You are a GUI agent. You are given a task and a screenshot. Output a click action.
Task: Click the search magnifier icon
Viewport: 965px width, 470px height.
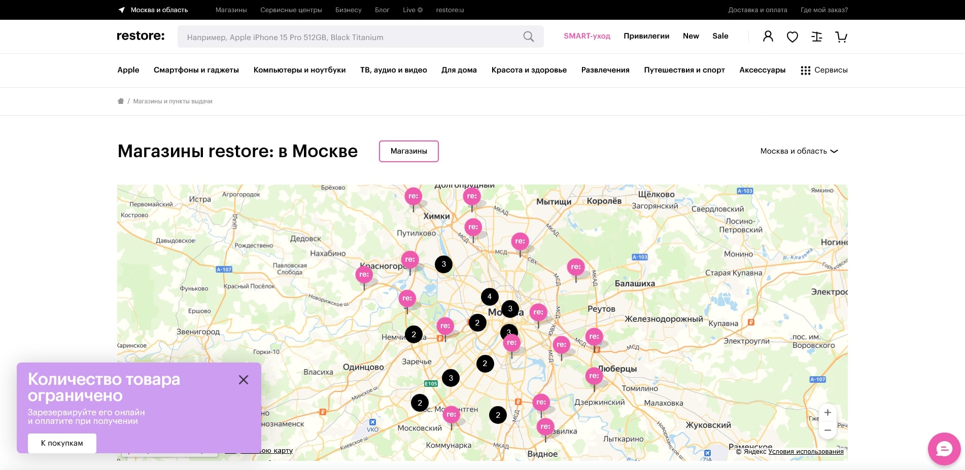pos(528,37)
